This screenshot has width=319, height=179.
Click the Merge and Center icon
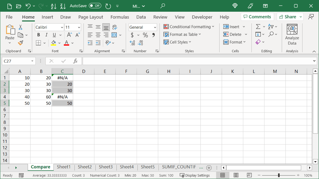click(x=114, y=35)
